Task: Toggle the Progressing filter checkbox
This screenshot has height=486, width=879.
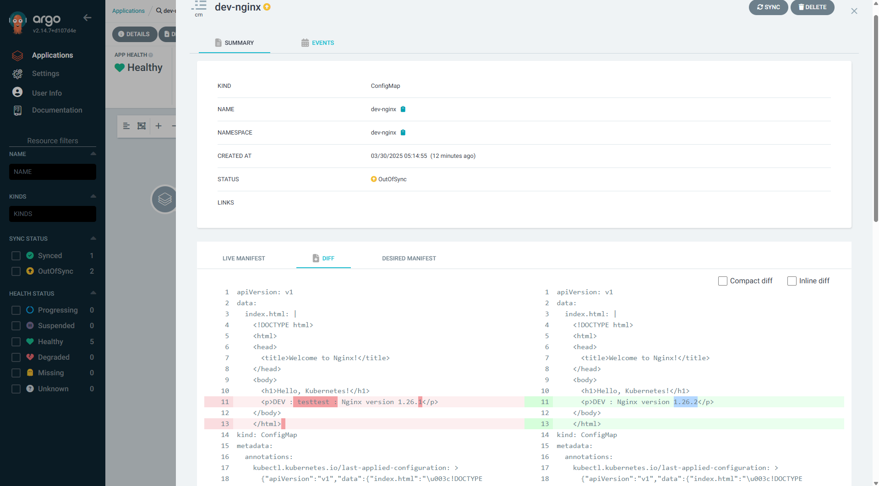Action: [16, 310]
